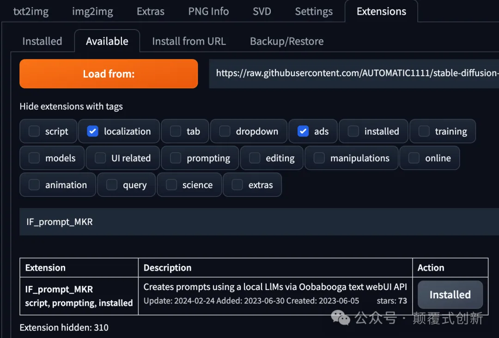Enable the script tag checkbox
Image resolution: width=499 pixels, height=338 pixels.
pos(34,131)
